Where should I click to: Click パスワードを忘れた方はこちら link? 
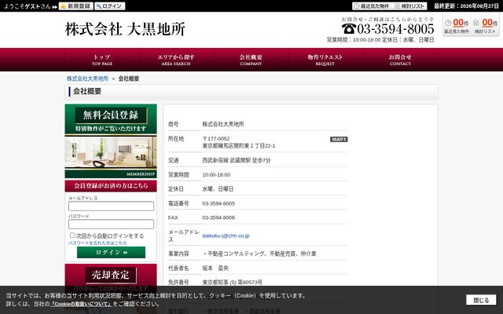[x=97, y=243]
